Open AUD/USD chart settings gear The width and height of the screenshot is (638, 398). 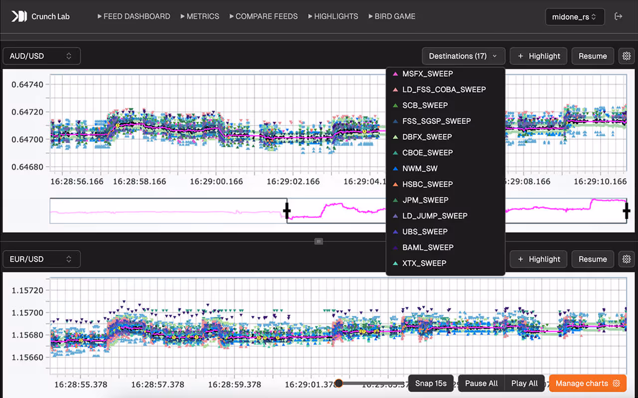coord(627,56)
